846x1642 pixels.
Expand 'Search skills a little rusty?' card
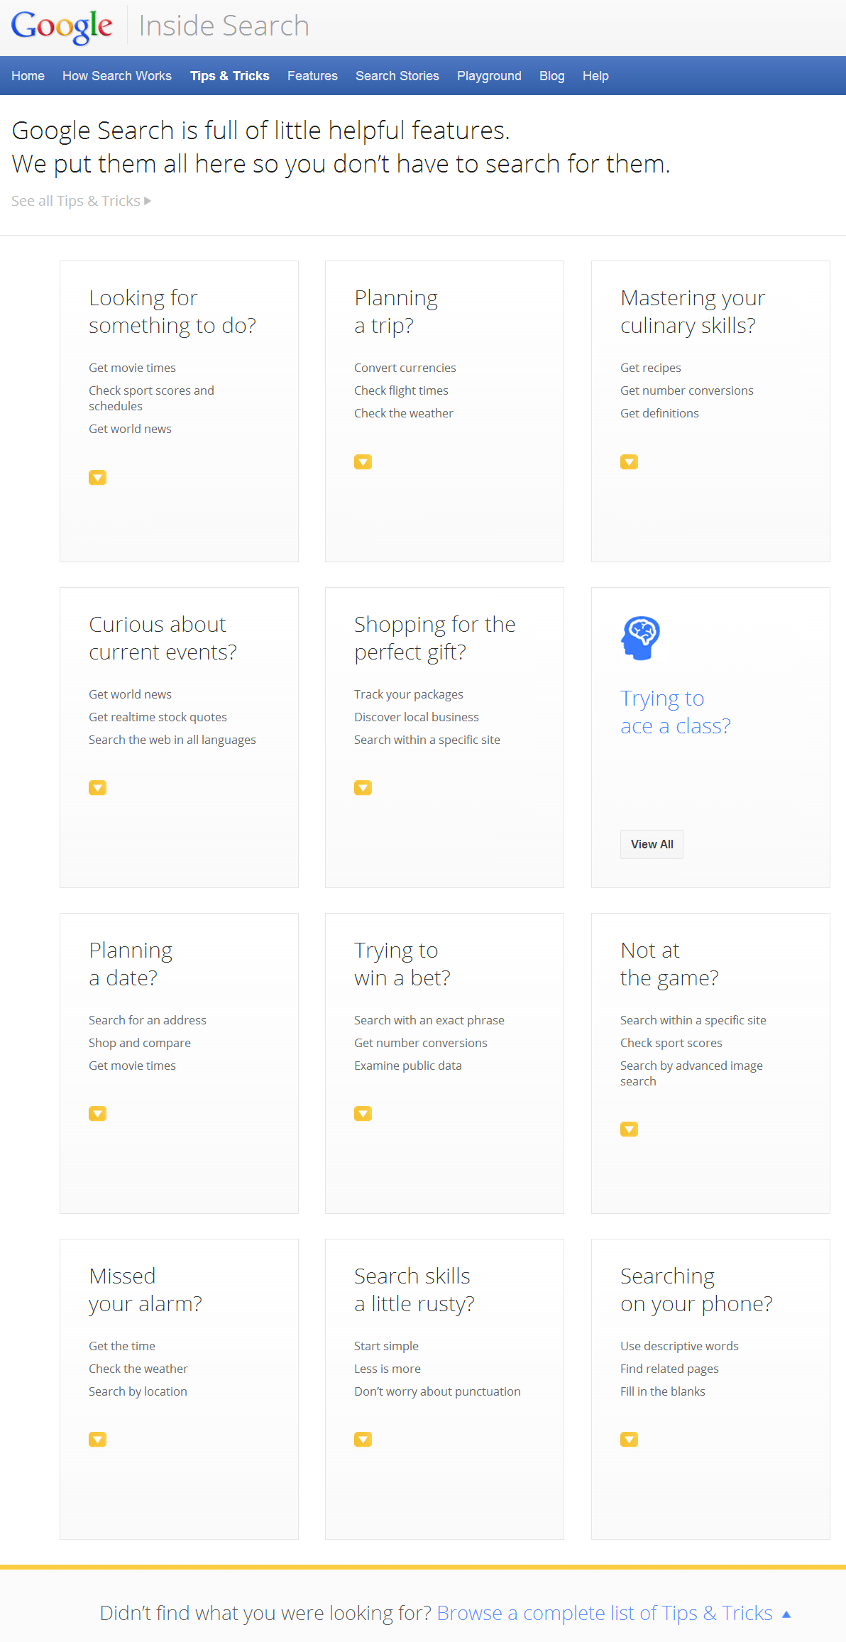(363, 1440)
